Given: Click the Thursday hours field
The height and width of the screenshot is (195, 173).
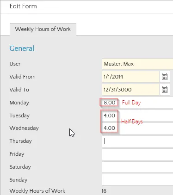Looking at the screenshot, I should 137,141.
